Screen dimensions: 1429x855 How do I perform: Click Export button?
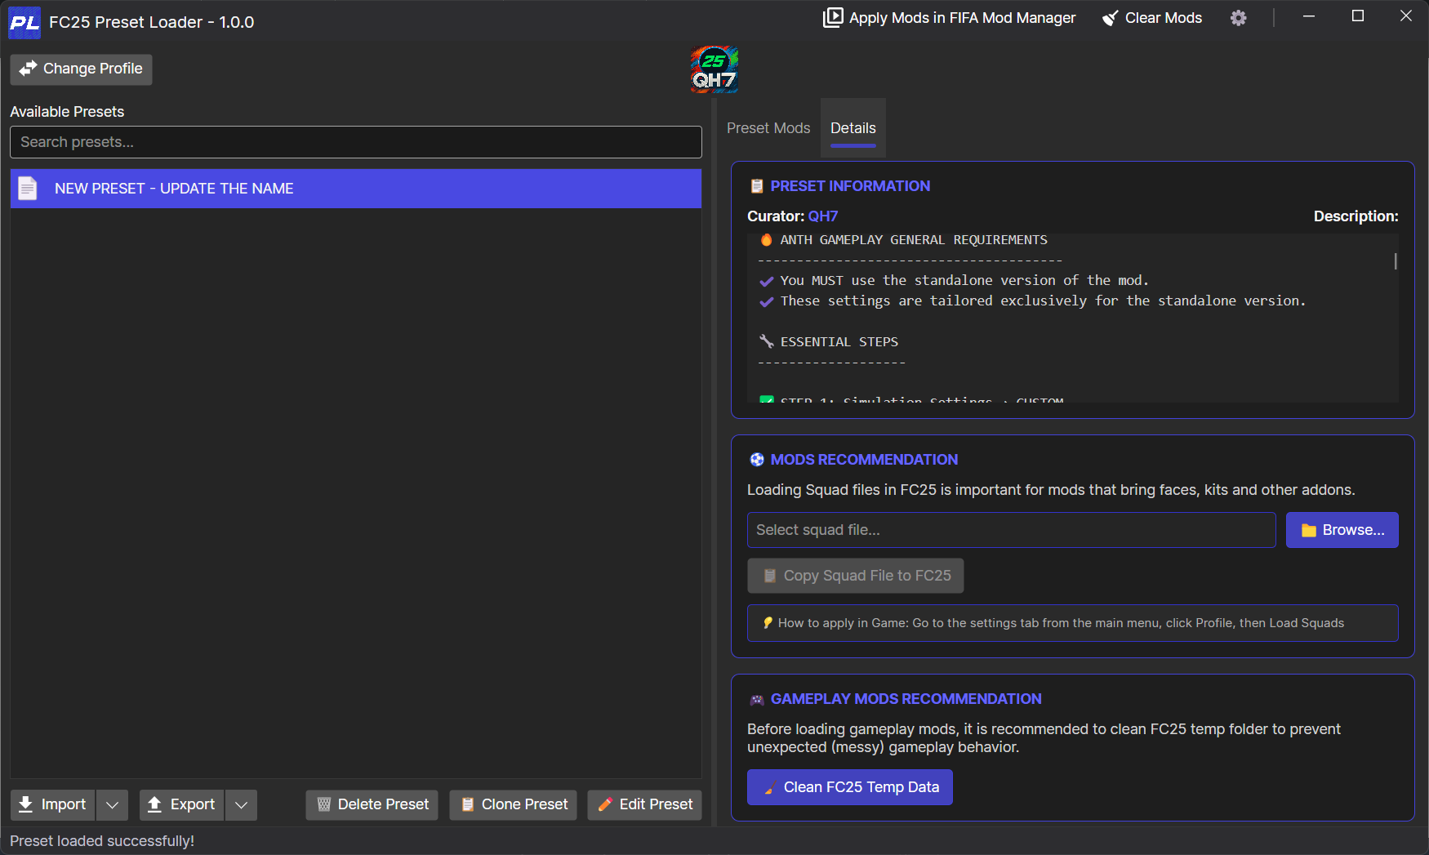[x=181, y=804]
